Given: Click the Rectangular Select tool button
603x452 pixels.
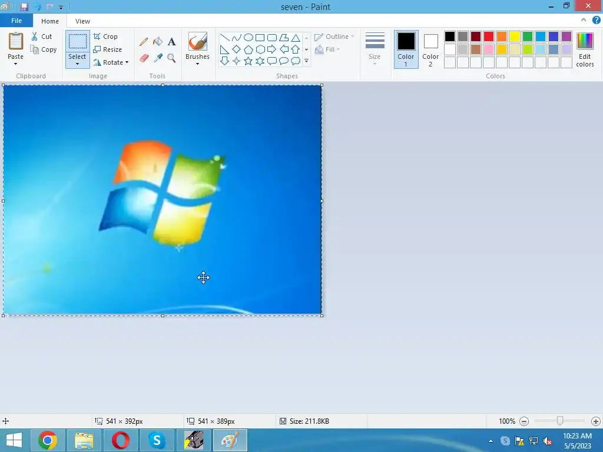Looking at the screenshot, I should click(x=78, y=41).
